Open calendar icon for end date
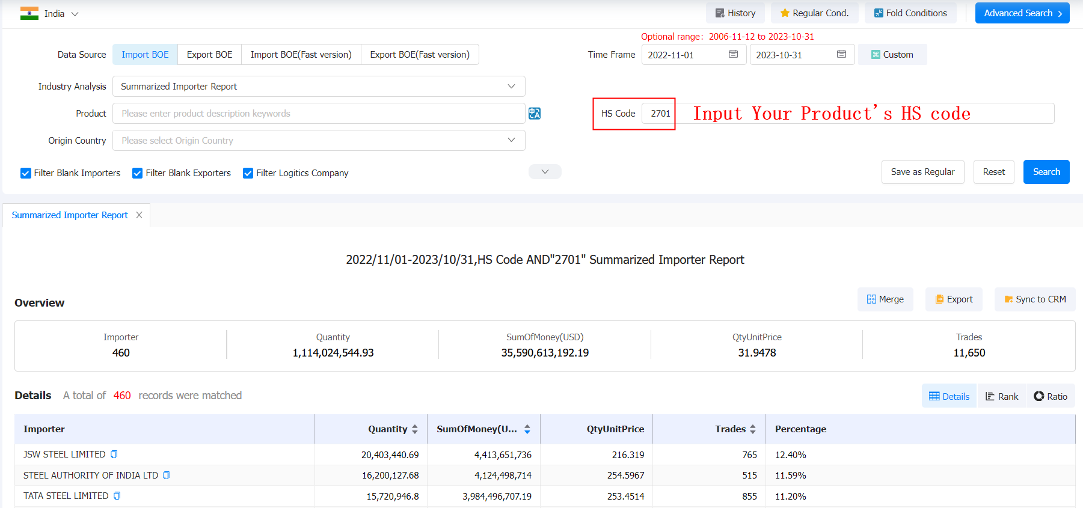The image size is (1083, 508). 841,55
